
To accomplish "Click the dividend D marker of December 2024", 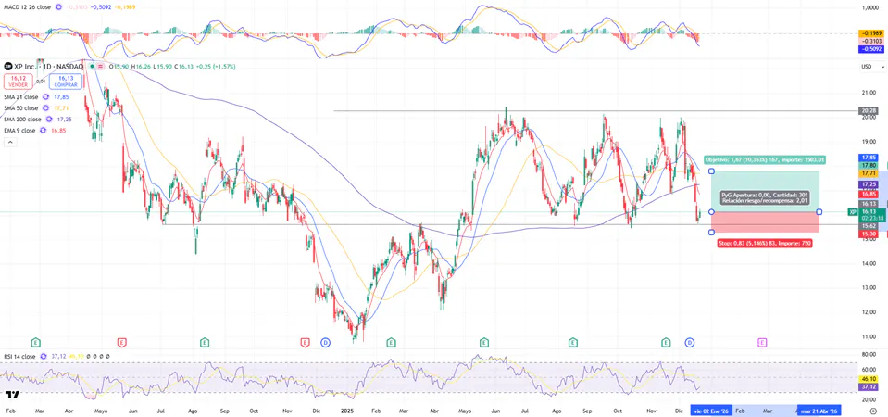I will click(x=325, y=342).
